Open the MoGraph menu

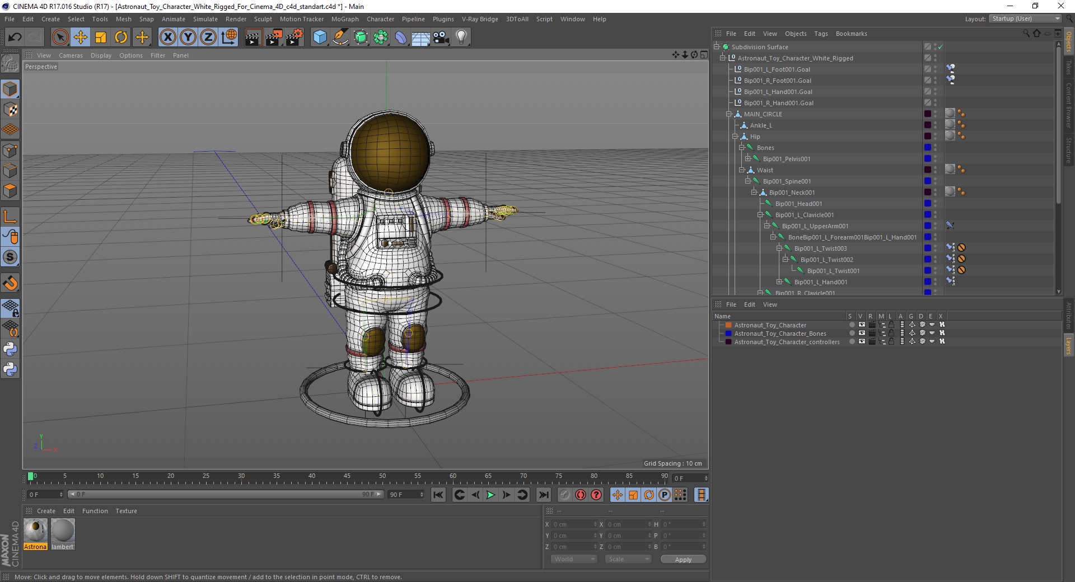tap(345, 19)
